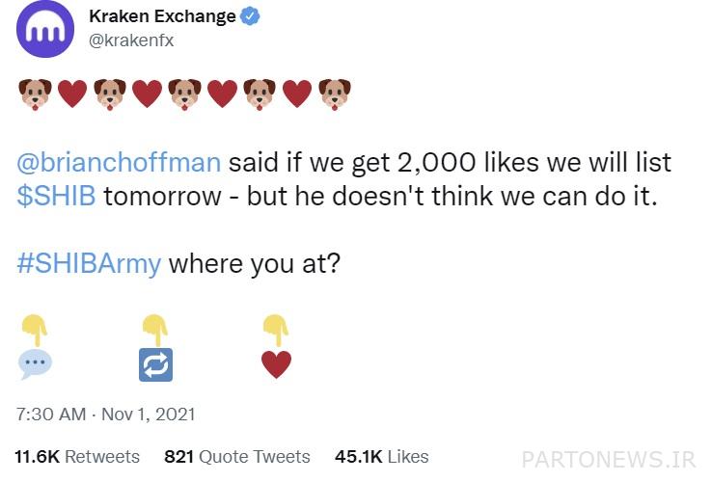Image resolution: width=712 pixels, height=482 pixels.
Task: Open the 7:30 AM Nov 1, 2021 timestamp
Action: (x=106, y=414)
